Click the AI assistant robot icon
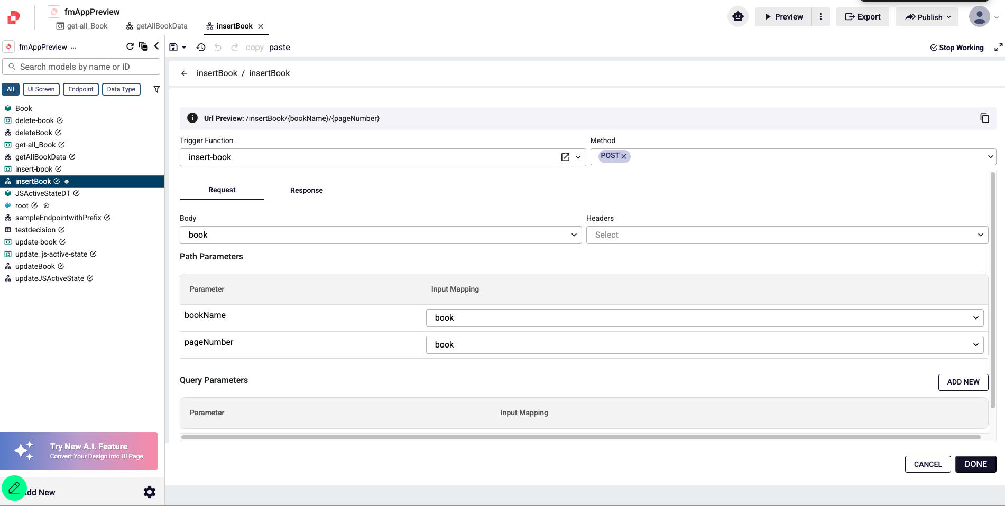The image size is (1005, 506). [738, 17]
